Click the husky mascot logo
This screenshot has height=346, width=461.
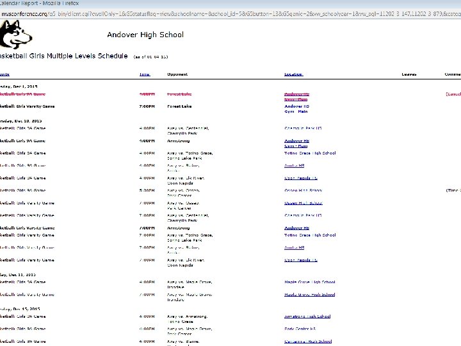pos(15,34)
